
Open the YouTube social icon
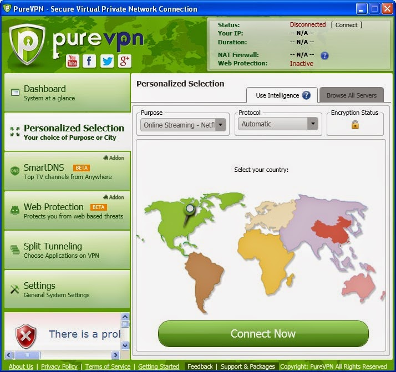click(x=73, y=61)
